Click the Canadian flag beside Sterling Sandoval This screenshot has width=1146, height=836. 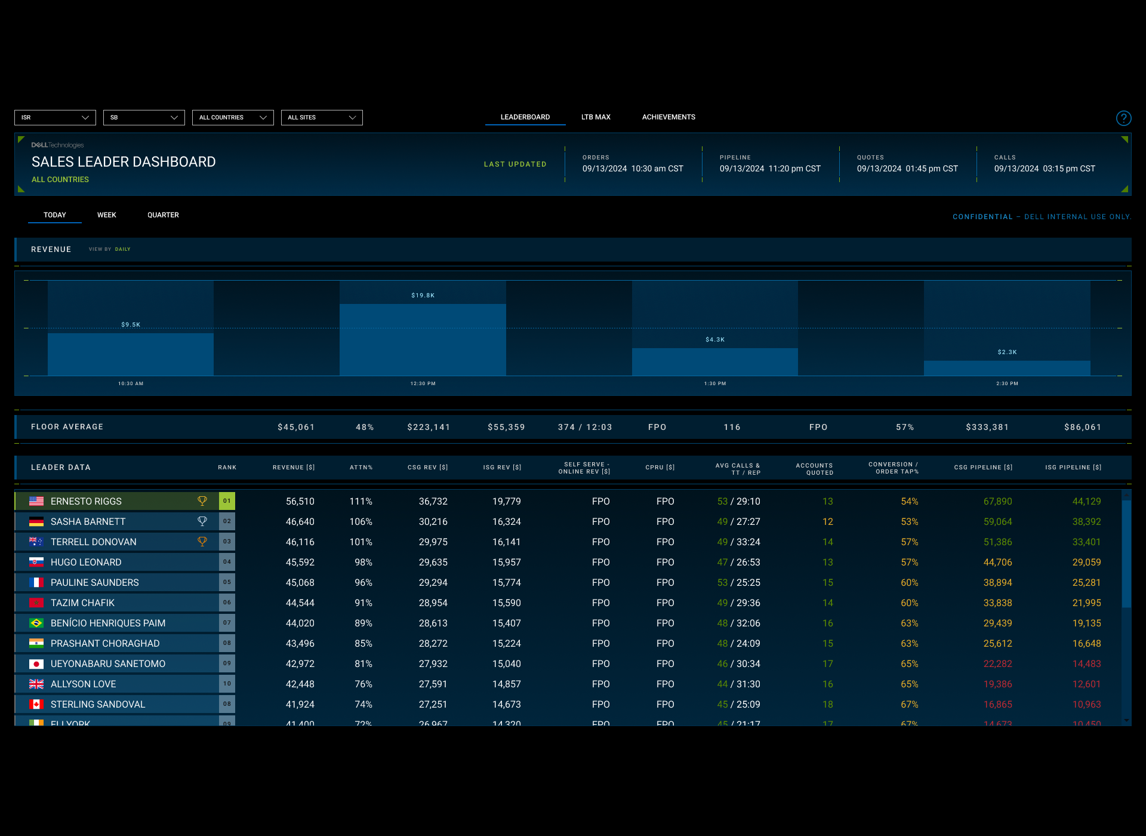click(x=36, y=705)
